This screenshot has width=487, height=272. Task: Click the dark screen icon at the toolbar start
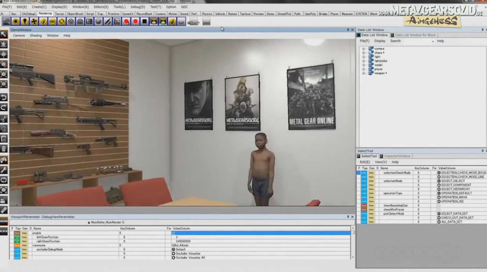(x=6, y=21)
